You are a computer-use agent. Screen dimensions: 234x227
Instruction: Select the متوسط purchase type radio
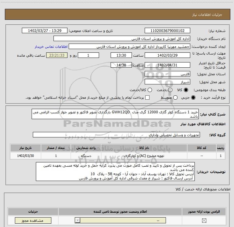(x=175, y=98)
